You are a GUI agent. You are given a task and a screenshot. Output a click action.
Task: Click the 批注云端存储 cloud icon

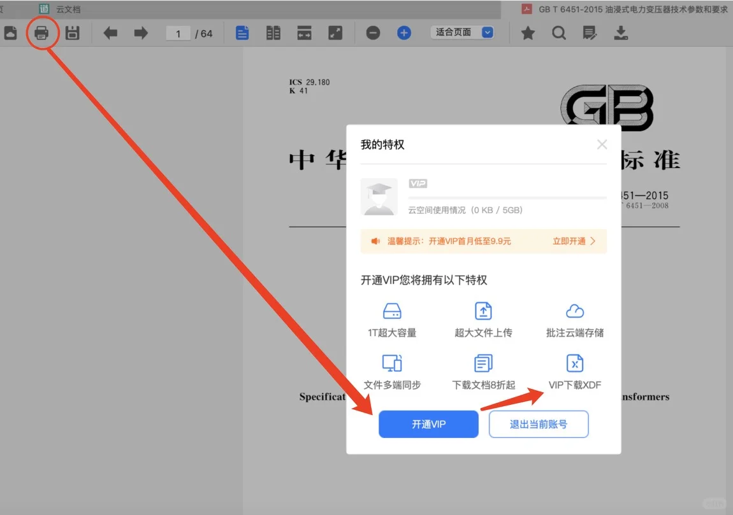click(x=575, y=311)
